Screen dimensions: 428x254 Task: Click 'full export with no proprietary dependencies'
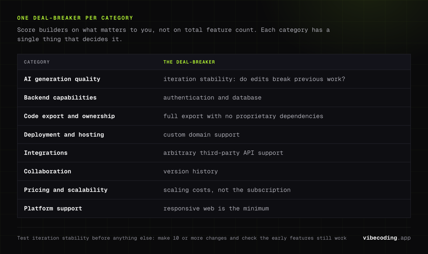tap(243, 116)
